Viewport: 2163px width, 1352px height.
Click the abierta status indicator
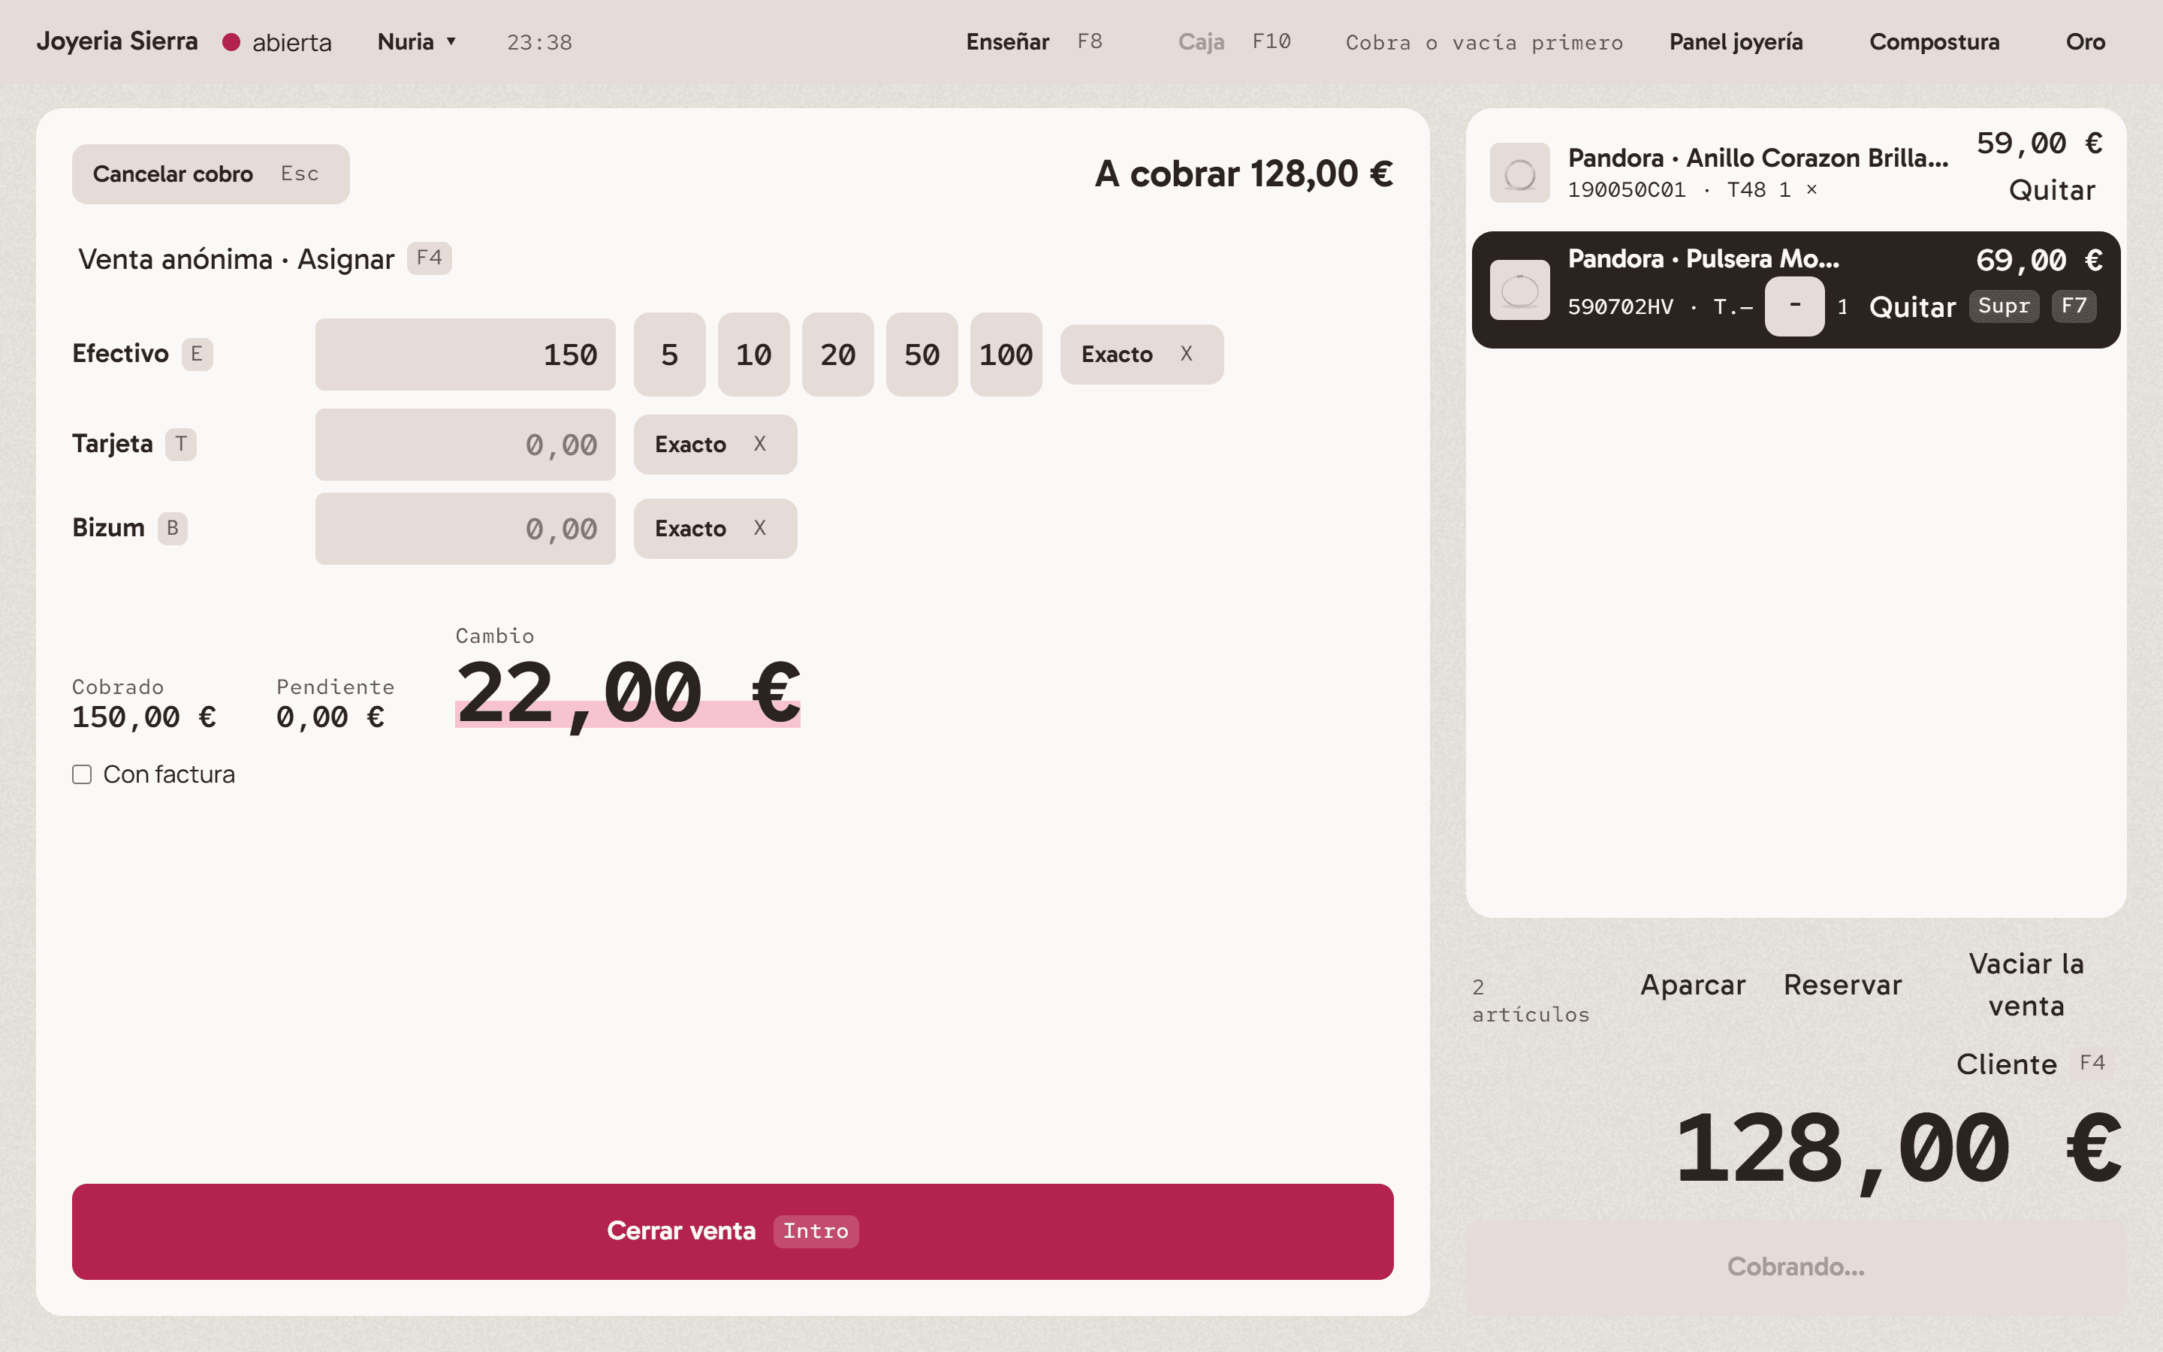(277, 42)
